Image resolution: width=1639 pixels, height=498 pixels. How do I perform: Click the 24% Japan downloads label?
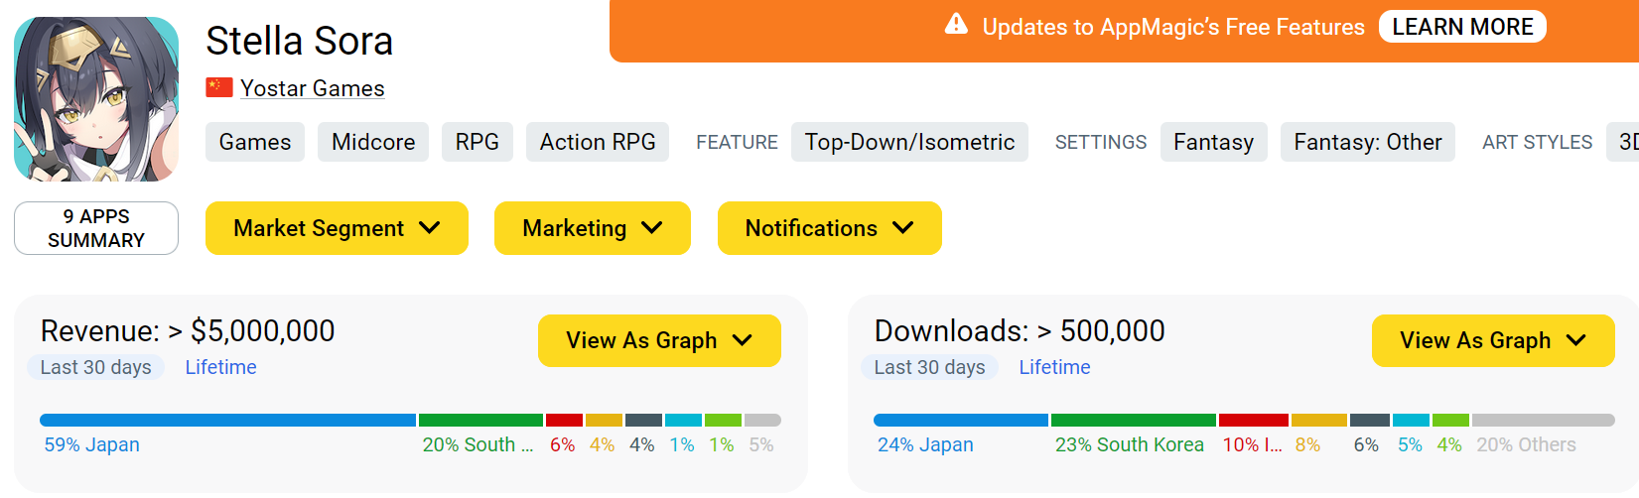925,444
